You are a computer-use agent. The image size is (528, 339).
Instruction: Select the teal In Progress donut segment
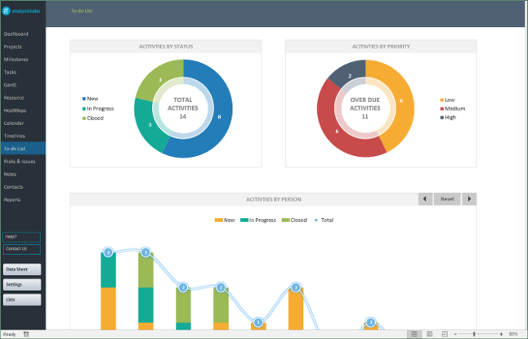pos(148,125)
